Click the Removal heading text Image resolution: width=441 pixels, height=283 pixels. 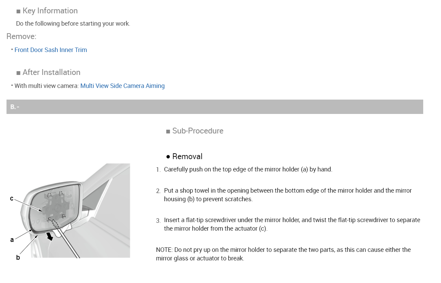point(187,157)
